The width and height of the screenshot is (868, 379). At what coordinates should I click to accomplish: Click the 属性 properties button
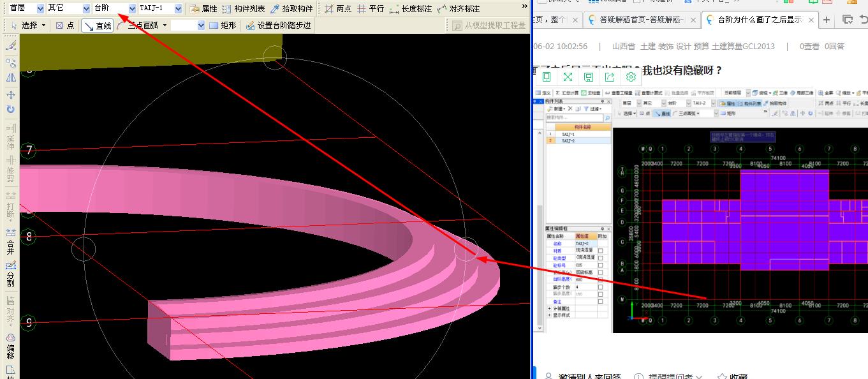(x=203, y=9)
